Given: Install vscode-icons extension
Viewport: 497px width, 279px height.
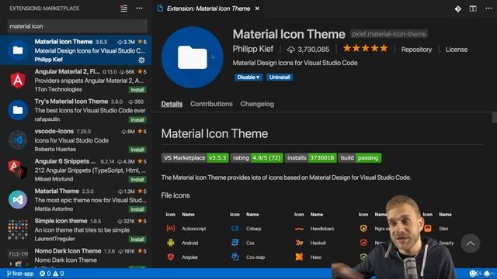Looking at the screenshot, I should point(137,150).
